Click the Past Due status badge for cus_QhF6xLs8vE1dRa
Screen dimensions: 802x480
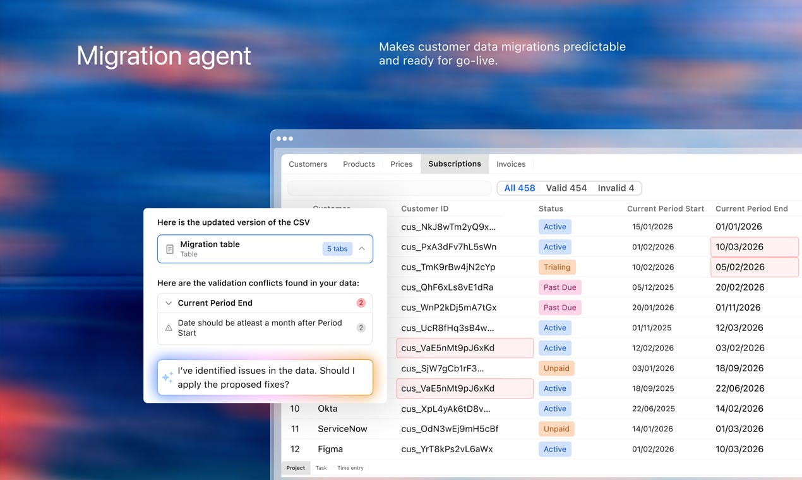click(x=560, y=287)
